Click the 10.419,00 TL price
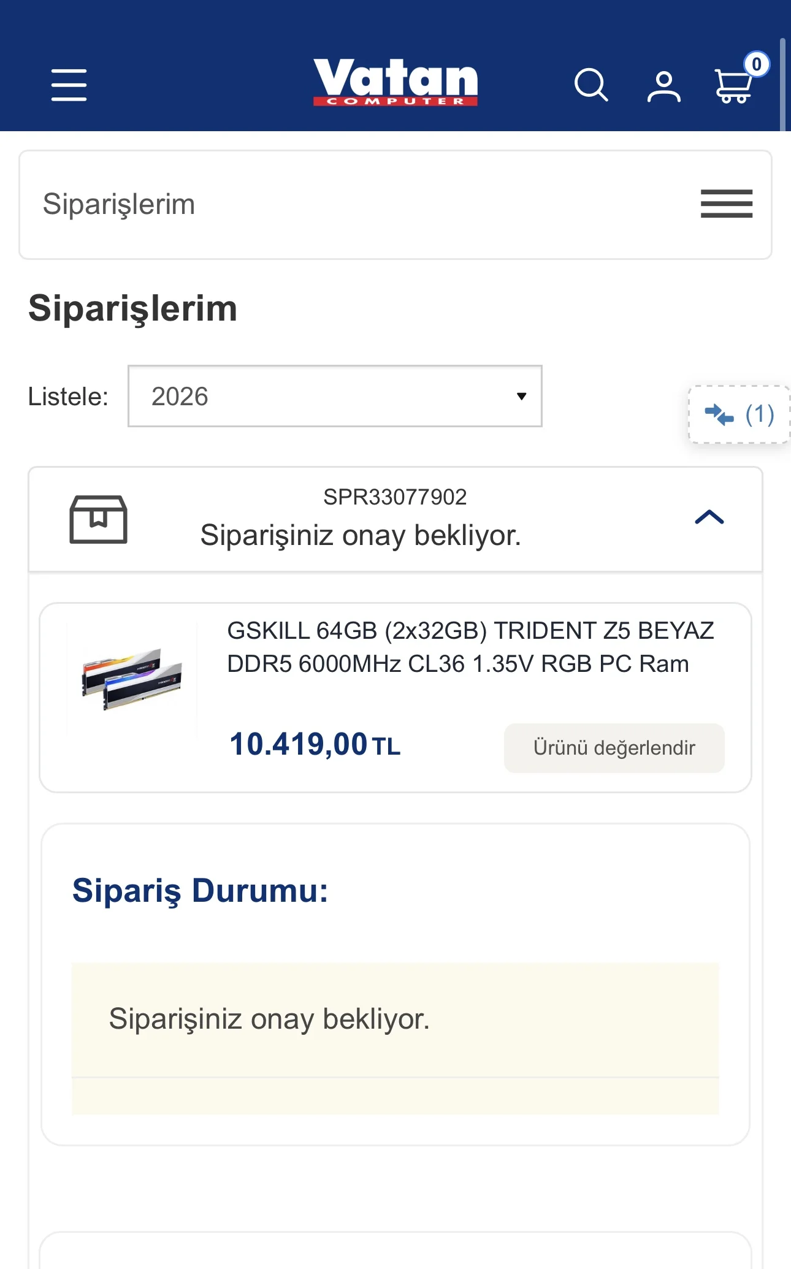The image size is (791, 1269). click(x=315, y=744)
